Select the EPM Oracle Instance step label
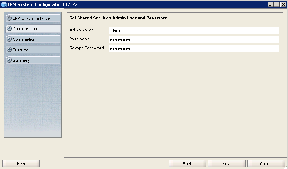Screen dimensions: 288x169 point(31,18)
